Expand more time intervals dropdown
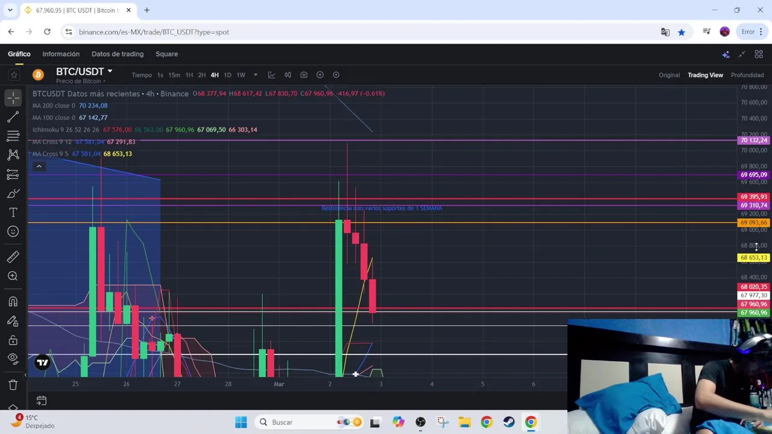This screenshot has height=434, width=772. click(x=255, y=75)
